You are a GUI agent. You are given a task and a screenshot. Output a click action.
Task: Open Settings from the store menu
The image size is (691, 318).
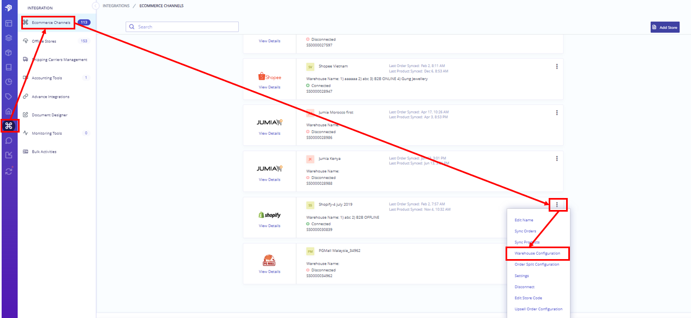[522, 275]
